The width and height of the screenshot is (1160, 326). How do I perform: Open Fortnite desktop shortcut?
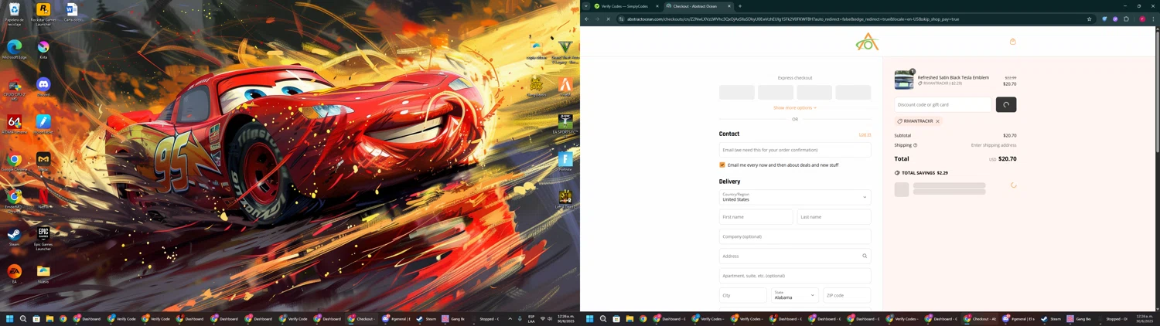pos(565,161)
